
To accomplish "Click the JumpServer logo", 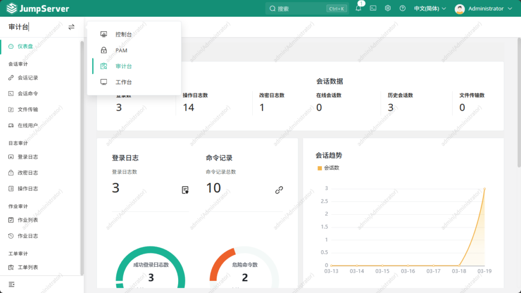I will click(37, 9).
